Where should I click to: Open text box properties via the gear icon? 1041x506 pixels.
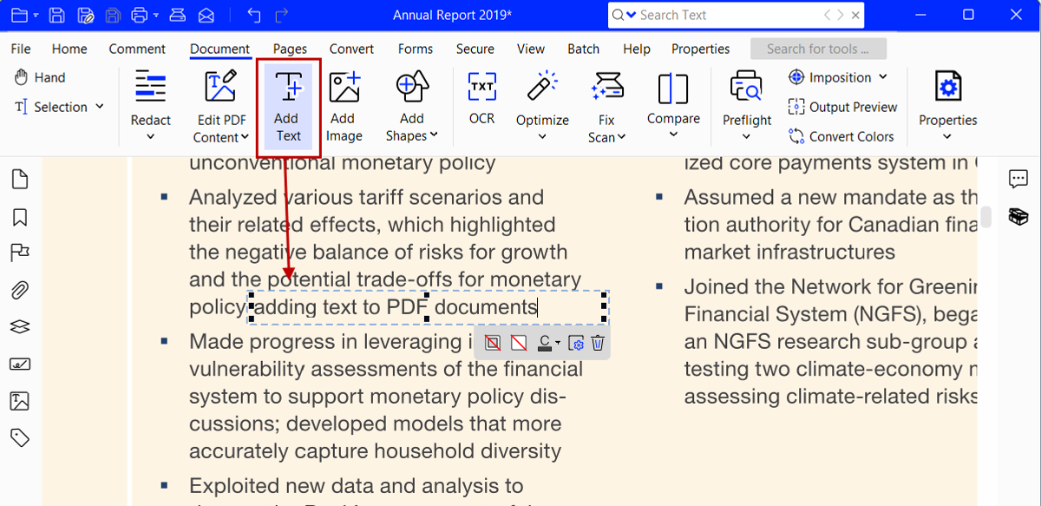pyautogui.click(x=576, y=342)
